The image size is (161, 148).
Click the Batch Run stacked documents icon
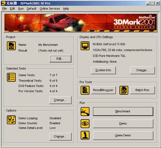click(x=124, y=90)
